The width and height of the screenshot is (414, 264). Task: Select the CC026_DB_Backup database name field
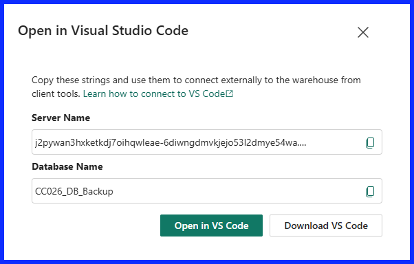(x=207, y=191)
